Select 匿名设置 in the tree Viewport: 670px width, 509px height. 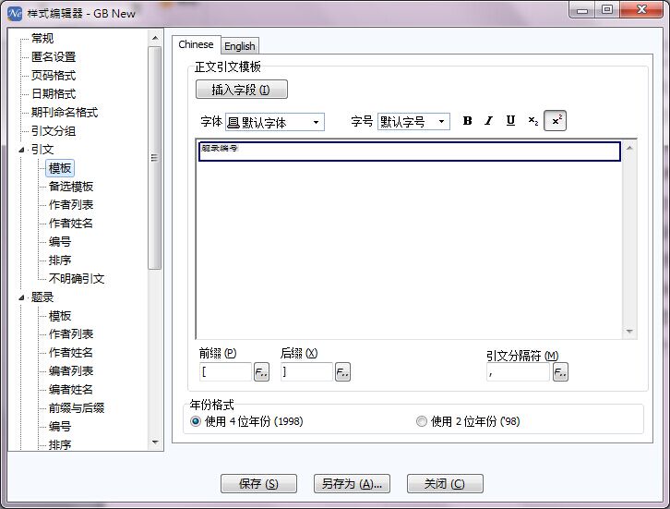[54, 57]
